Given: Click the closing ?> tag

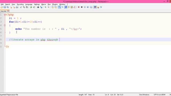Looking at the screenshot, I should 7,47.
